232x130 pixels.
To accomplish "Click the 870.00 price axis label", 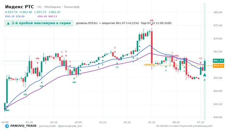I will (218, 39).
